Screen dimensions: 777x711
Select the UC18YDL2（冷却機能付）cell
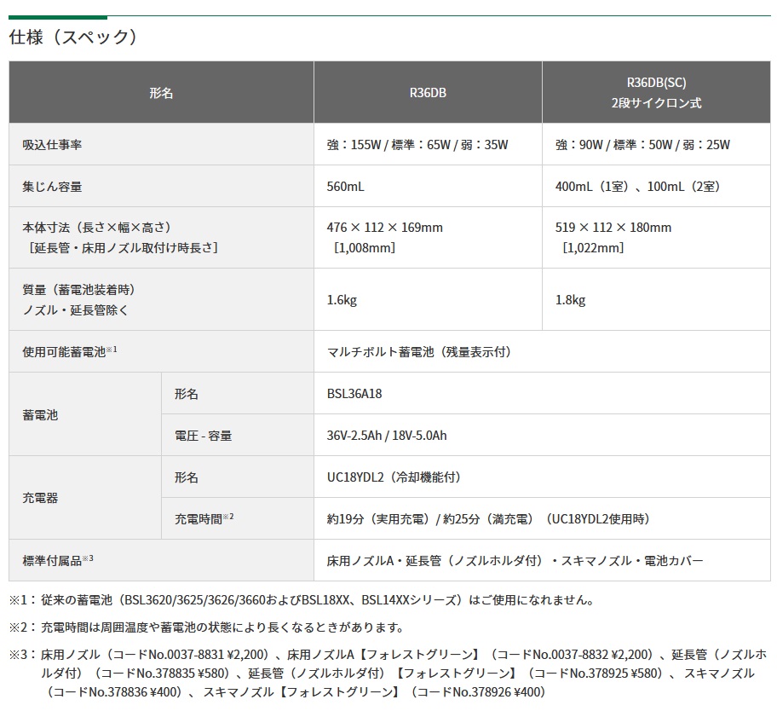point(542,477)
